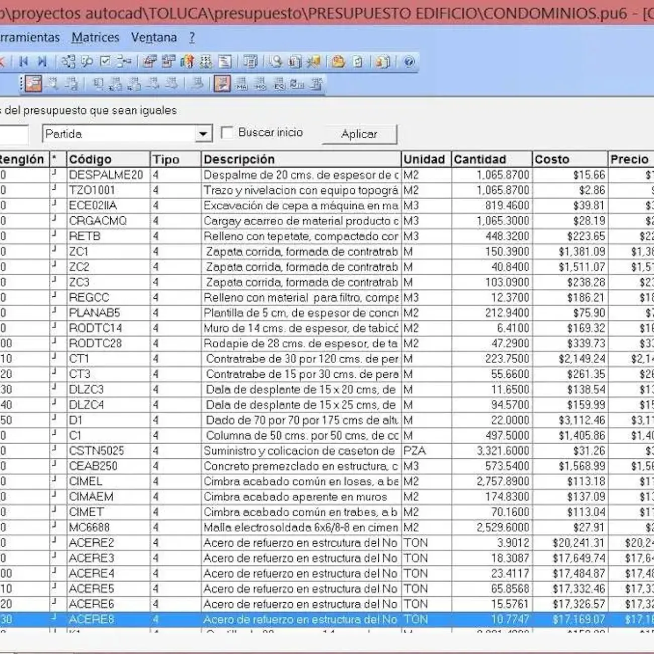This screenshot has height=654, width=654.
Task: Open the Matrices menu
Action: (96, 37)
